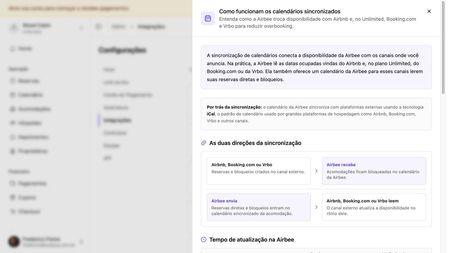This screenshot has height=253, width=451.
Task: Click the 'Airbnb, Booking.com ou Vrbo leem' card
Action: (x=374, y=207)
